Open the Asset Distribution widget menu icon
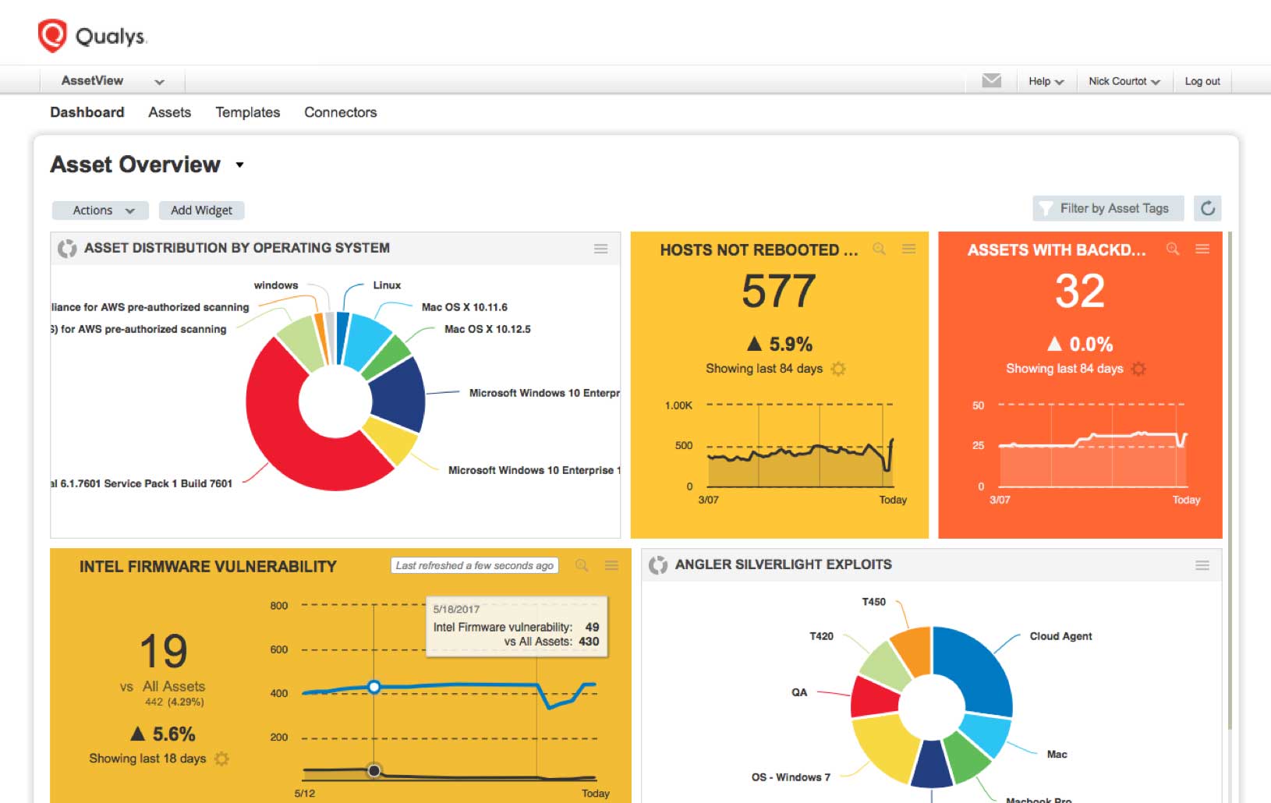 600,249
